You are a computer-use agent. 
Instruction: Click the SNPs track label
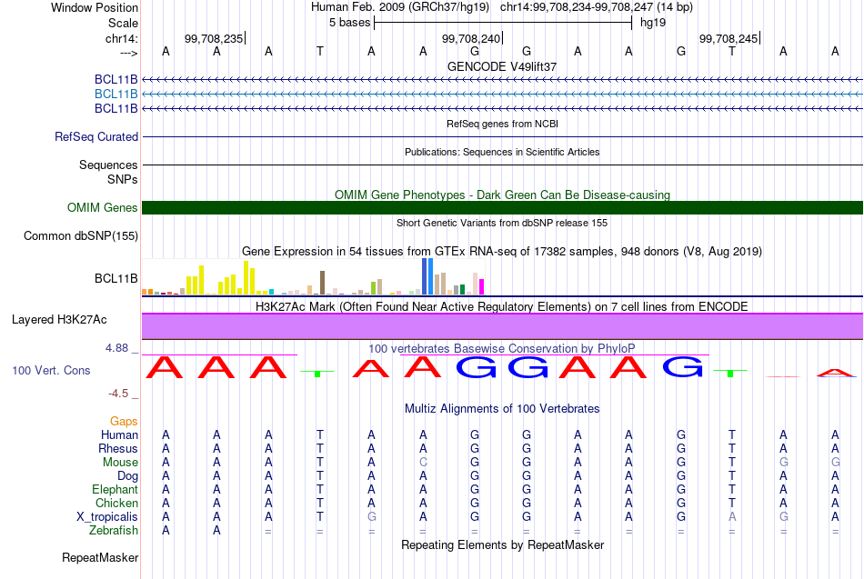tap(123, 180)
